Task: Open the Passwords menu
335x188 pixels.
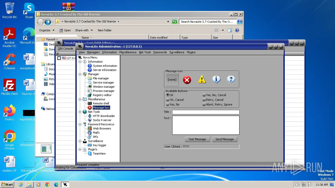Action: (160, 52)
